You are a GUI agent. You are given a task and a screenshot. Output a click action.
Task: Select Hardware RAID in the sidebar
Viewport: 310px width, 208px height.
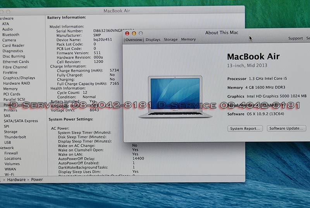point(17,83)
